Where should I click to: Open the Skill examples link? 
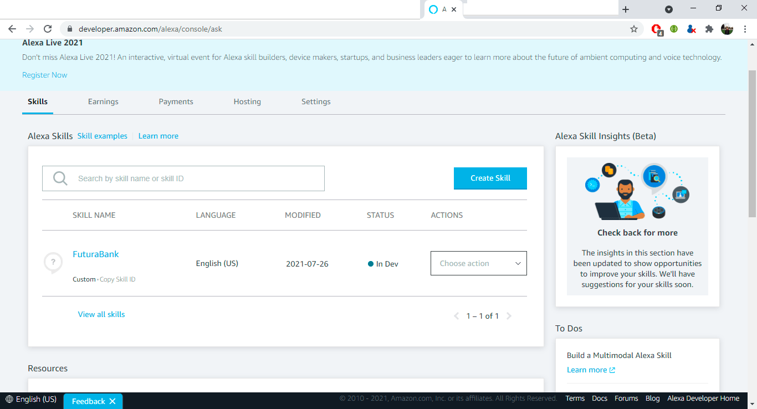103,136
